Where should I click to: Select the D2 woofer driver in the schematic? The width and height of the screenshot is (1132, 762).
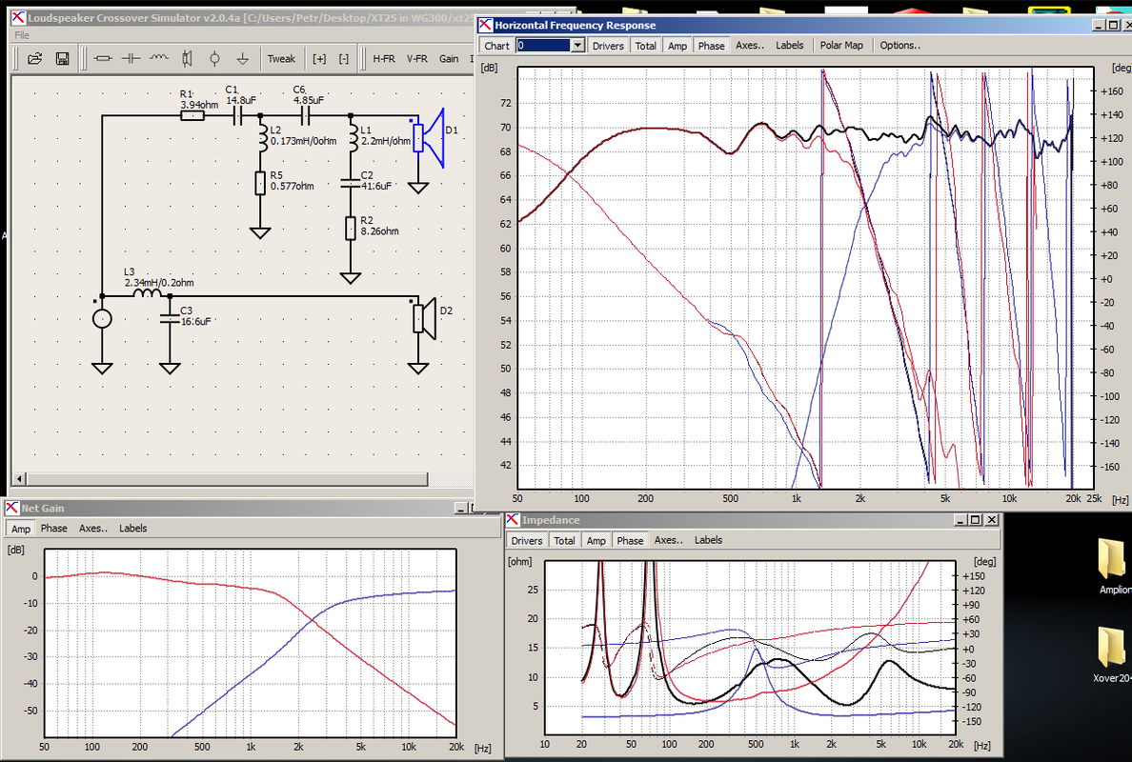click(x=425, y=318)
